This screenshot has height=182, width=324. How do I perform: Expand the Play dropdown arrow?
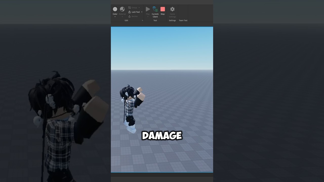pos(148,17)
